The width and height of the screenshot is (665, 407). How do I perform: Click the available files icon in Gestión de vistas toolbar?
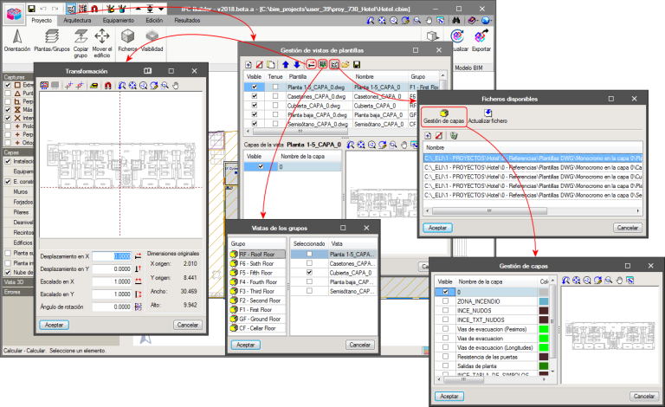(x=334, y=64)
